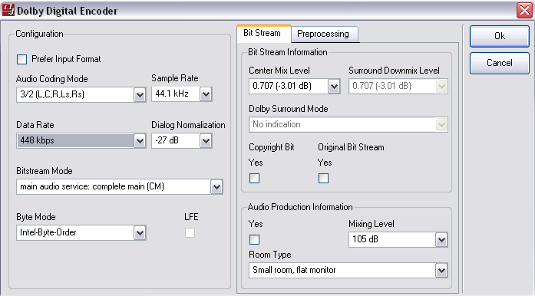Open the Bitstream Mode dropdown arrow
The height and width of the screenshot is (296, 535).
pyautogui.click(x=216, y=187)
